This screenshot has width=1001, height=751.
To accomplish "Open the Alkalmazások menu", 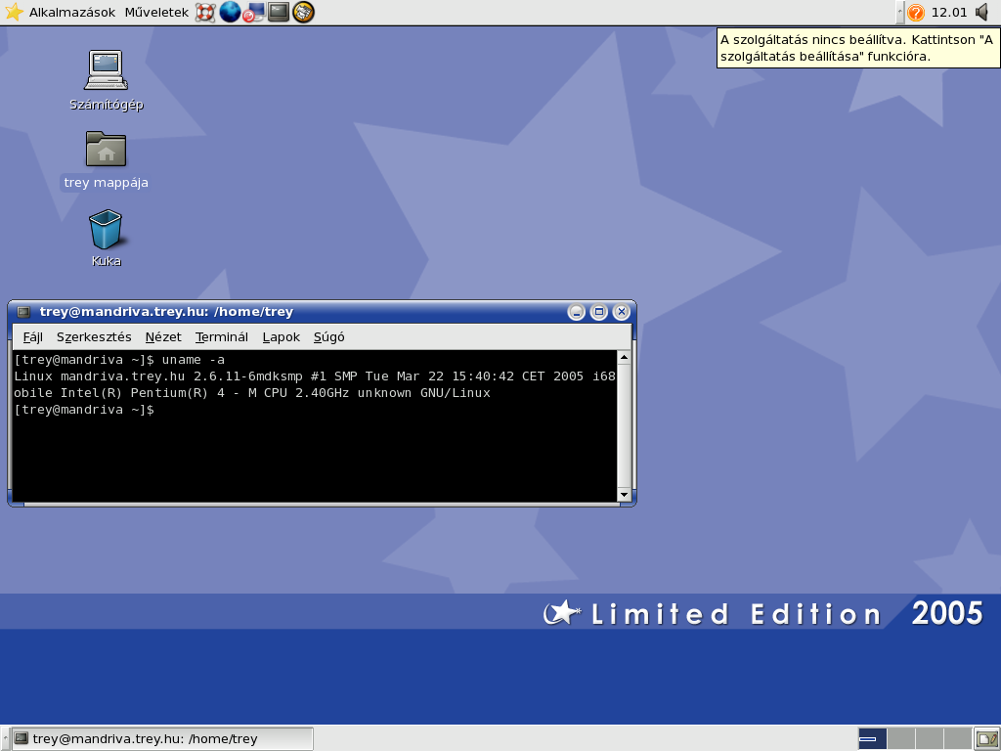I will 72,12.
